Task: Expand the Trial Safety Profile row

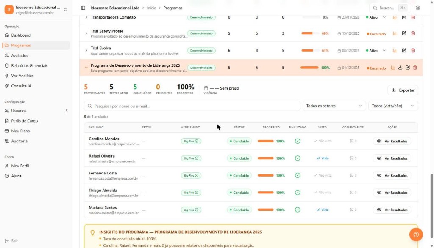Action: pos(86,33)
